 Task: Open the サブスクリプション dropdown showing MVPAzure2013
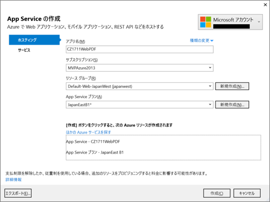pyautogui.click(x=140, y=68)
